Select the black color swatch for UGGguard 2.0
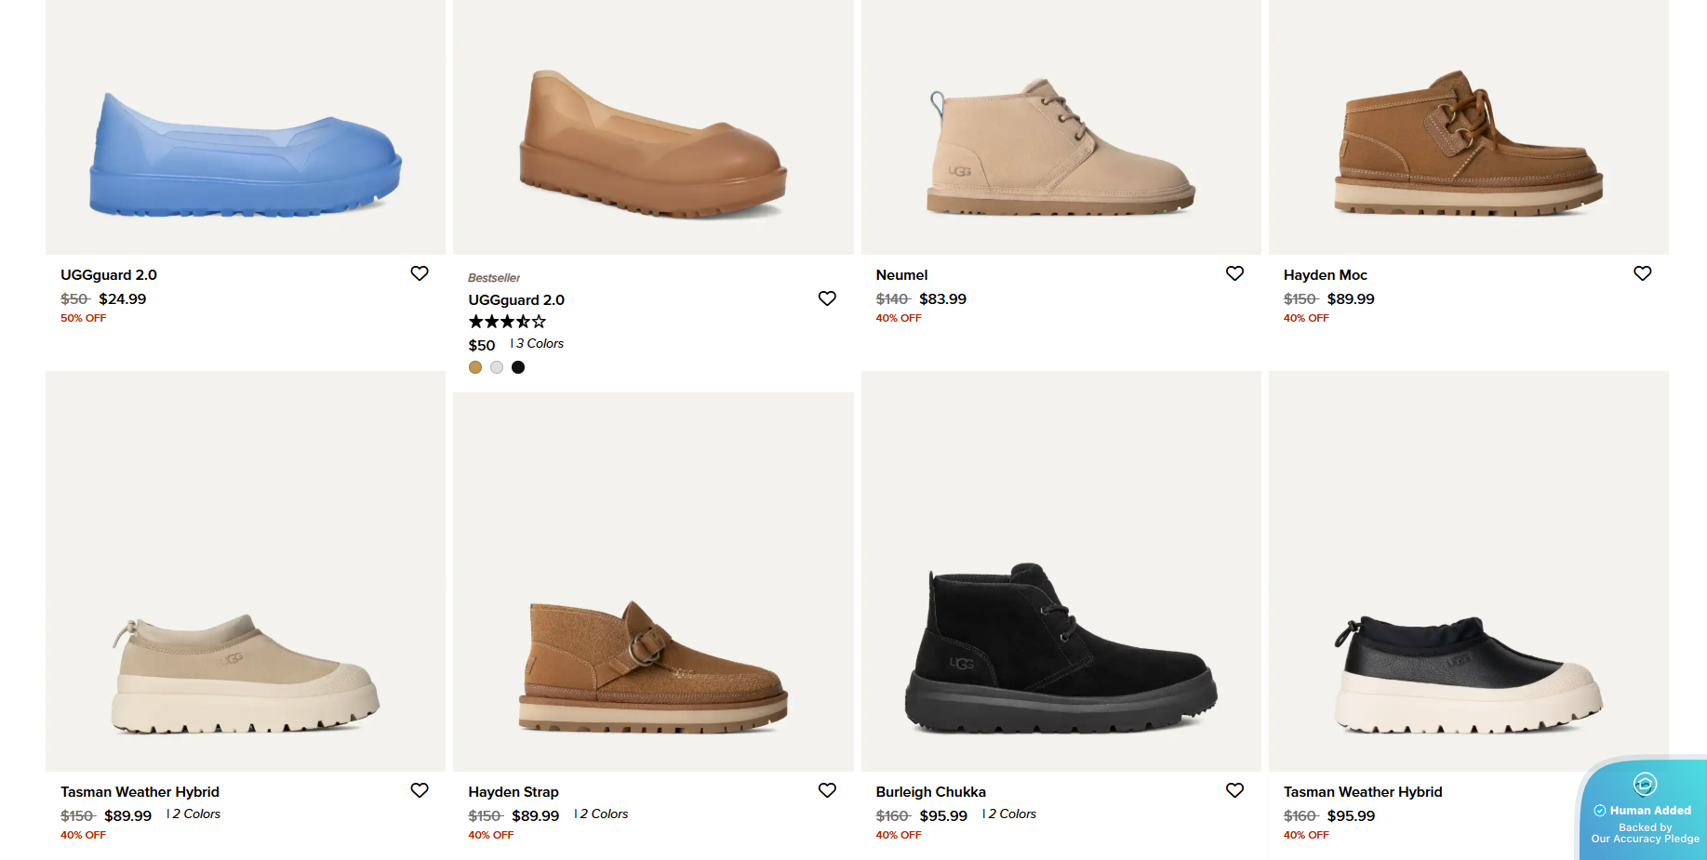Image resolution: width=1707 pixels, height=860 pixels. (x=518, y=367)
